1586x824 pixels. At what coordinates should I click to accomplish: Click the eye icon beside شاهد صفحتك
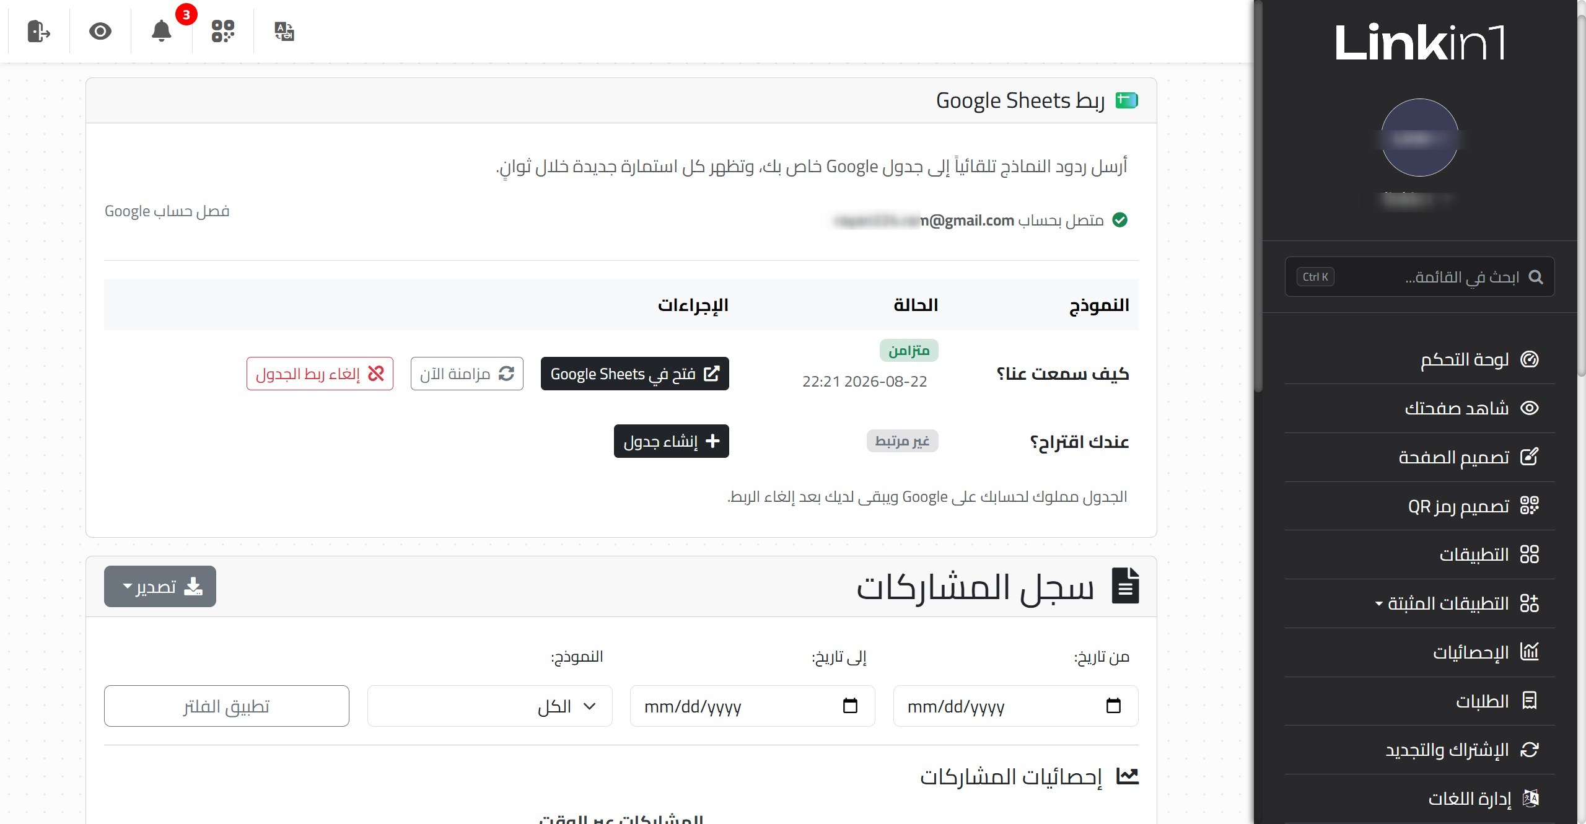[x=1530, y=408]
